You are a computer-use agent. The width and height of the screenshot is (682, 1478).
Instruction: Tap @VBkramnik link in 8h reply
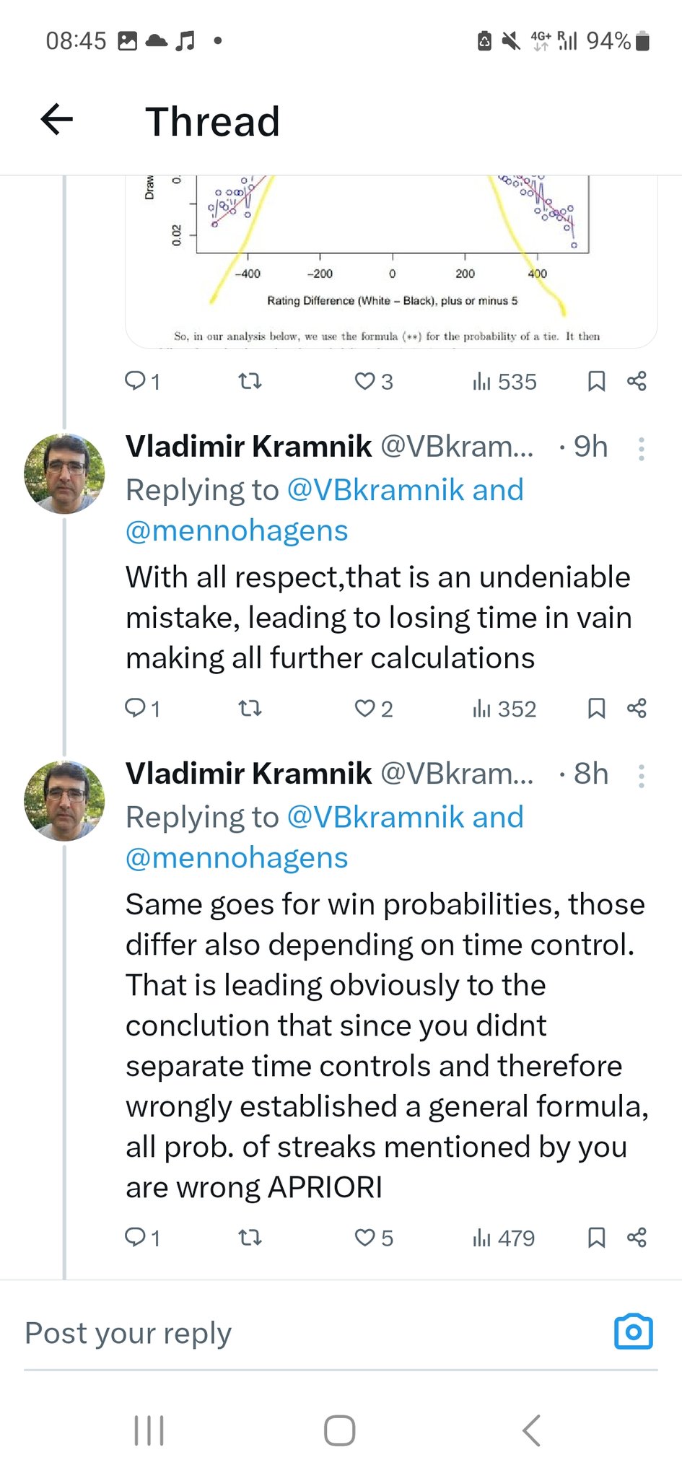(x=375, y=817)
